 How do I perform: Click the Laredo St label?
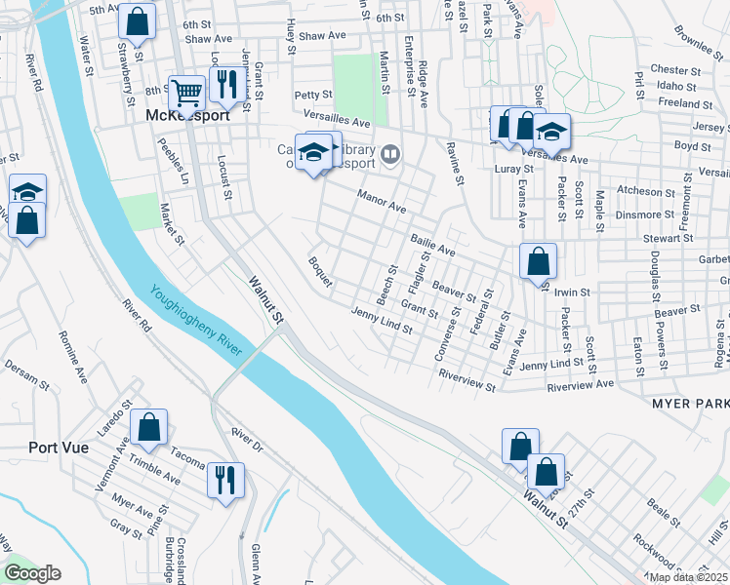point(114,418)
